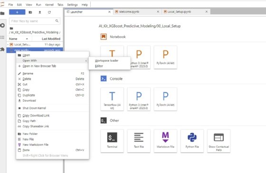Launch PyTorch (AI kit) console card
266x173 pixels.
[x=165, y=99]
